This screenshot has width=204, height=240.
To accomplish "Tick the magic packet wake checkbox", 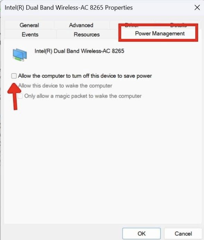I will (20, 96).
